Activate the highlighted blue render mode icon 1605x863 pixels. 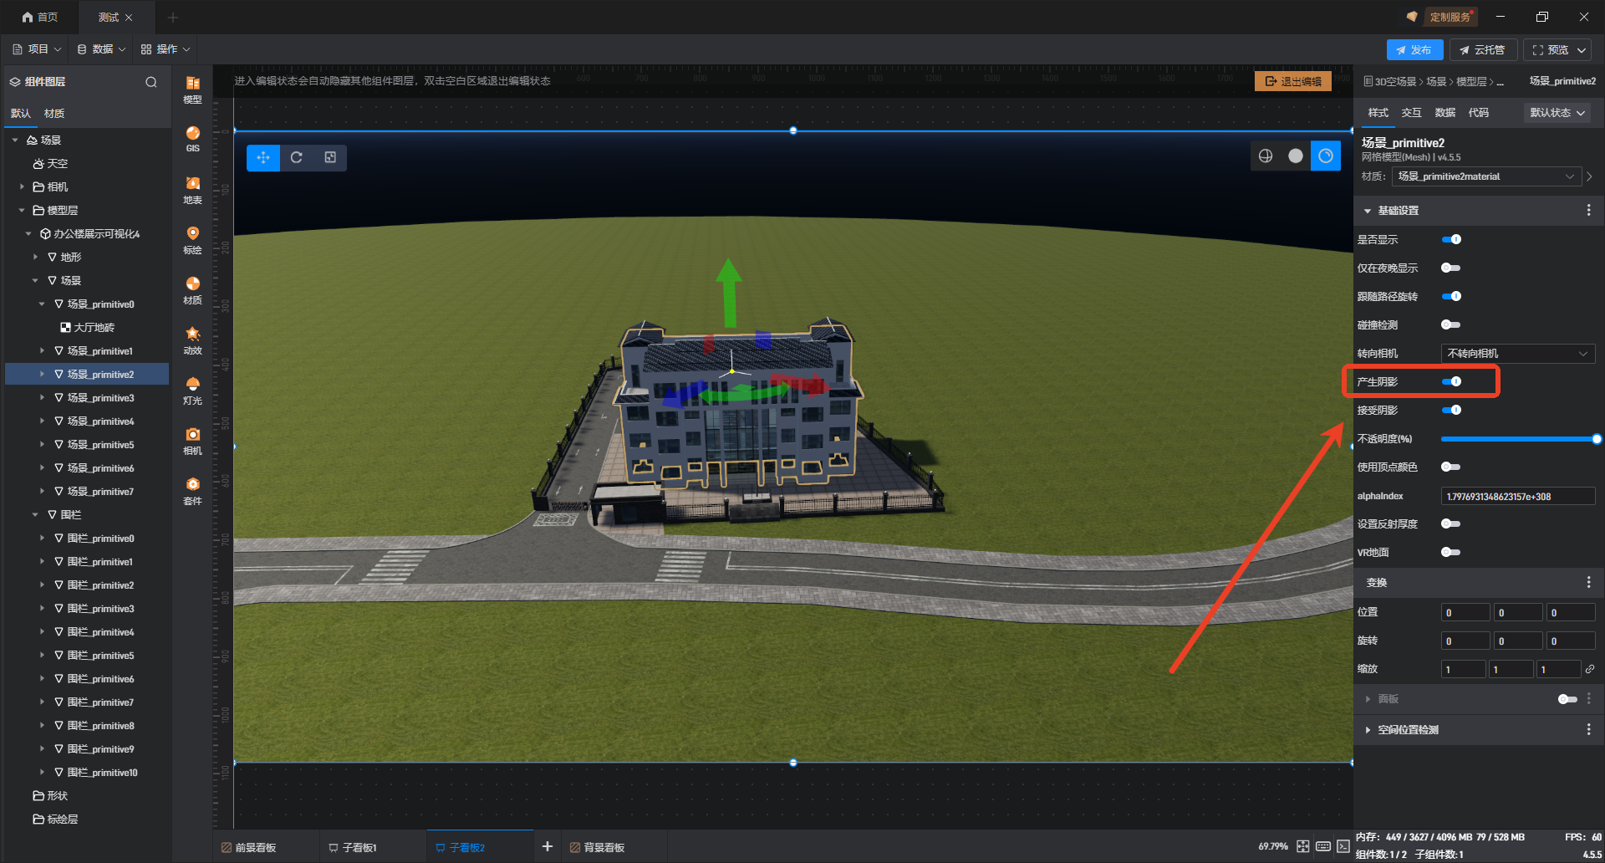1326,156
